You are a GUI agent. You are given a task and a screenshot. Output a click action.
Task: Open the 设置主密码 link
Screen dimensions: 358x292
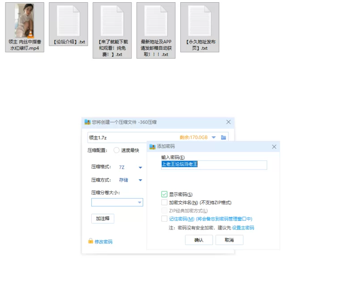pyautogui.click(x=243, y=228)
